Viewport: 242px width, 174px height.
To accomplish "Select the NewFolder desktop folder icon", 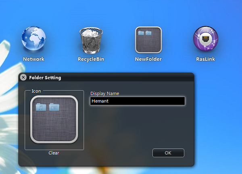I will 148,40.
